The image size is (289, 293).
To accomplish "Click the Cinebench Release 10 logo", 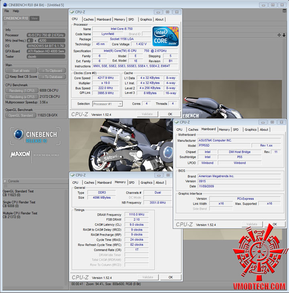I will point(35,136).
